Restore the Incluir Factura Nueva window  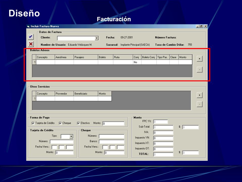201,26
